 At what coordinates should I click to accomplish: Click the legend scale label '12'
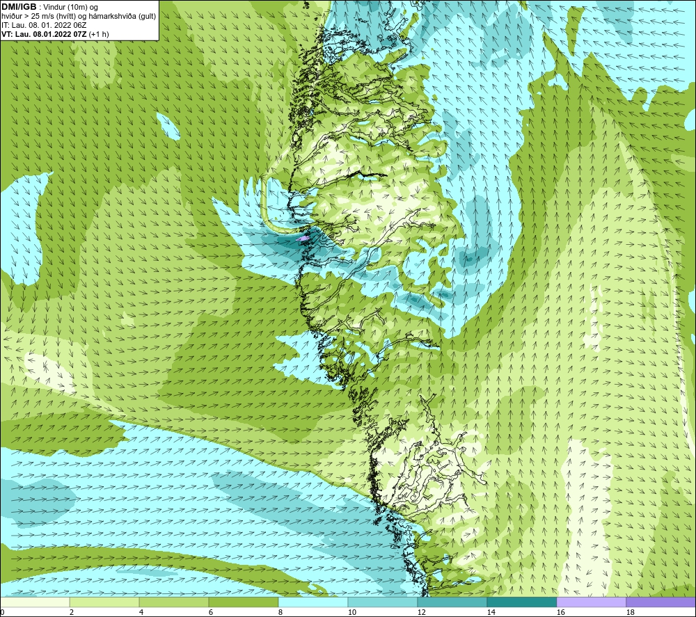(421, 612)
